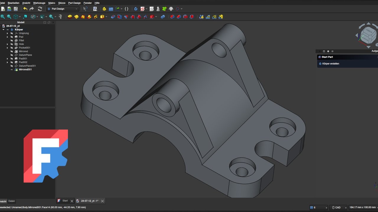Viewport: 378px width, 212px height.
Task: Float the Modell panel using its undock icon
Action: click(x=49, y=22)
